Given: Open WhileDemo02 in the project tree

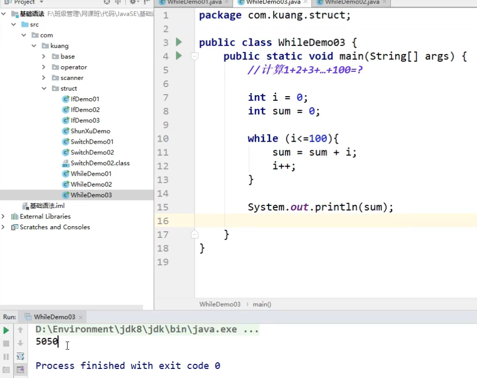Looking at the screenshot, I should (91, 184).
